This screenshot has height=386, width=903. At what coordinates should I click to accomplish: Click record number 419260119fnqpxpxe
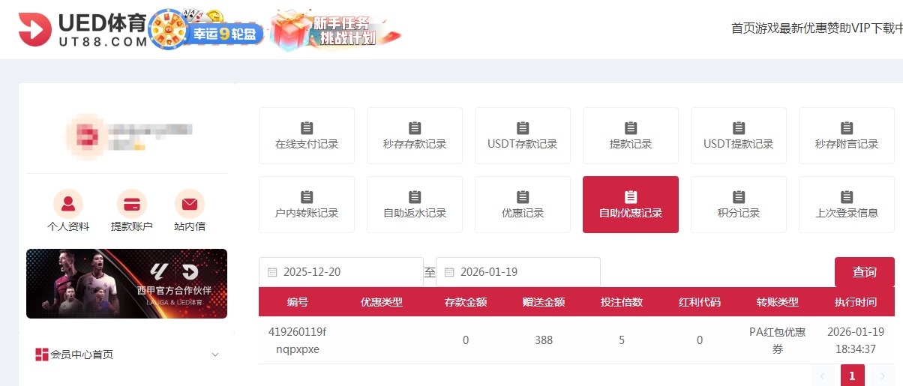298,340
